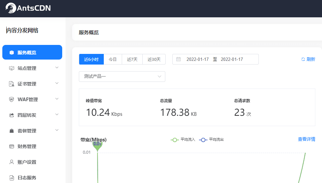322x183 pixels.
Task: Click the calendar icon in date range
Action: click(179, 59)
